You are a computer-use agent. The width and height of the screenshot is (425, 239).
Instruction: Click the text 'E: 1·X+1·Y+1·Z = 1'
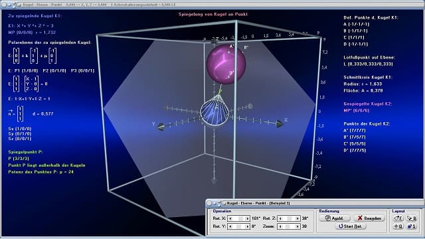29,99
